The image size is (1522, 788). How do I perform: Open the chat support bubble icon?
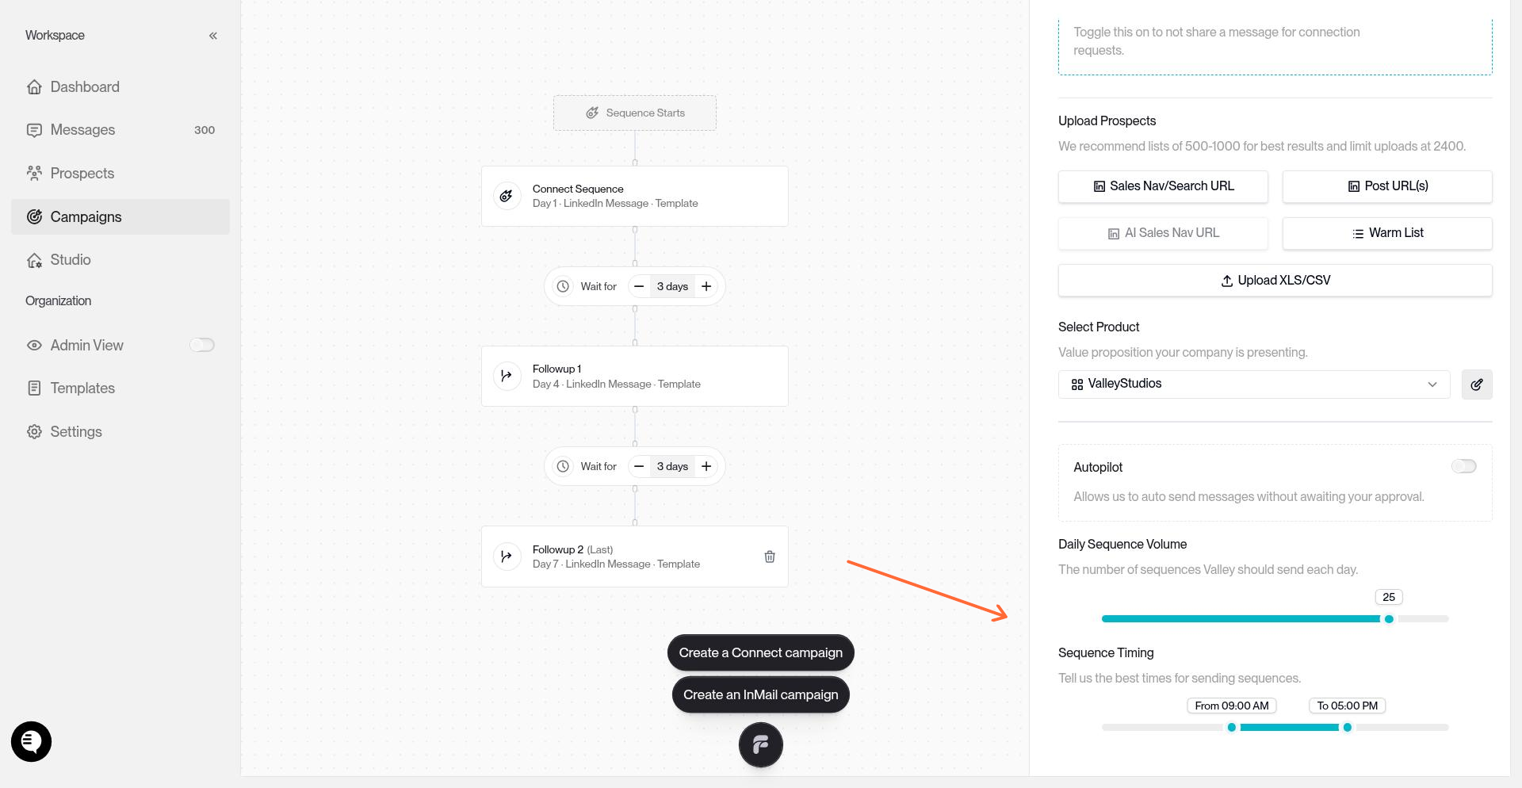coord(31,741)
